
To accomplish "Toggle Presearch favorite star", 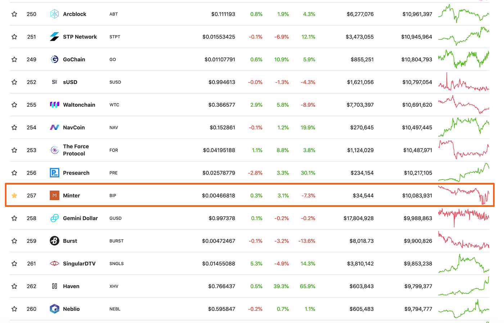I will (14, 173).
